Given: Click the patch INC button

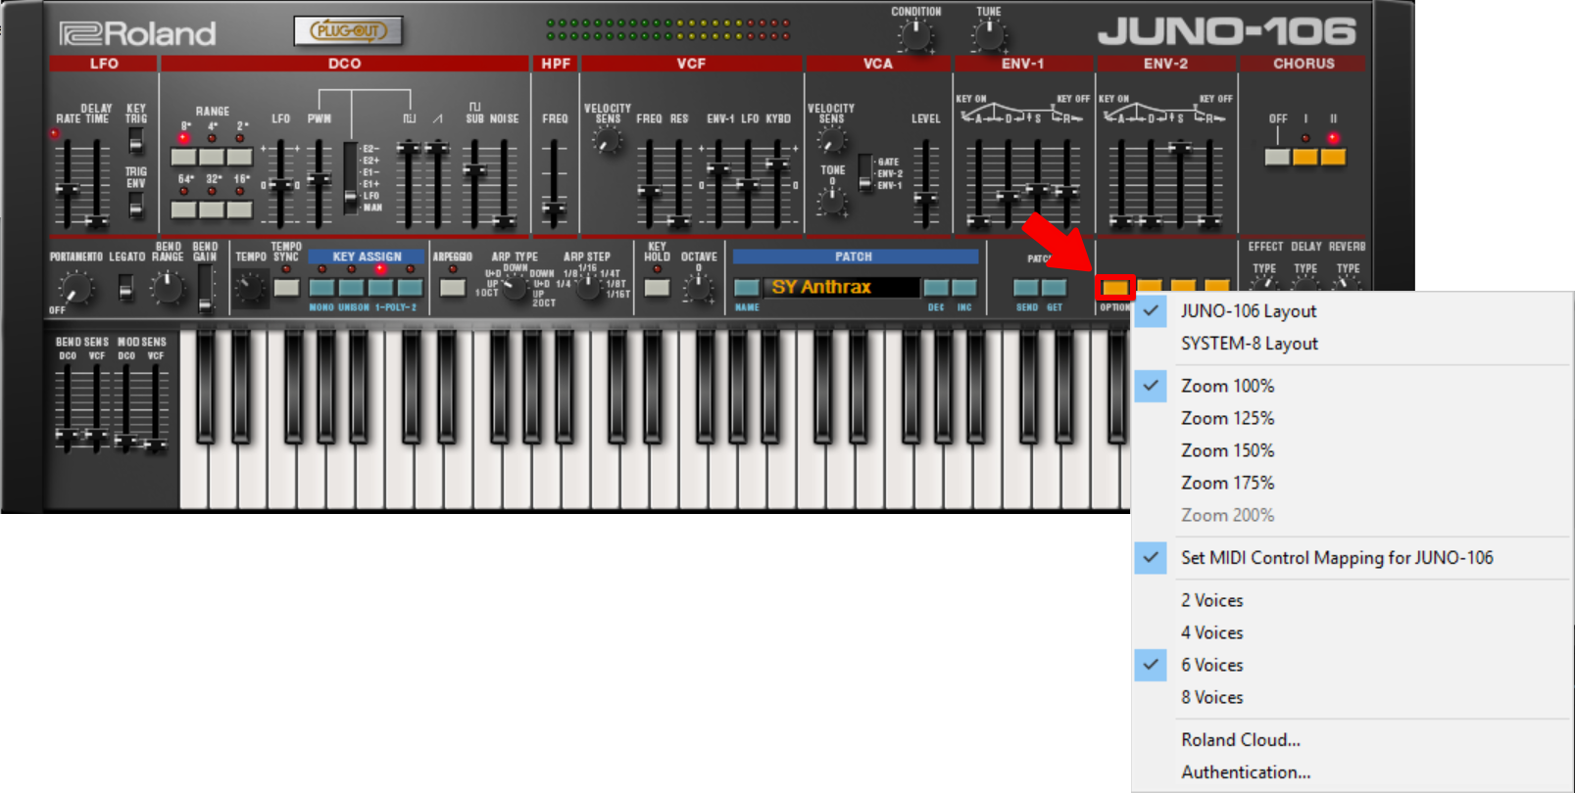Looking at the screenshot, I should [x=964, y=287].
